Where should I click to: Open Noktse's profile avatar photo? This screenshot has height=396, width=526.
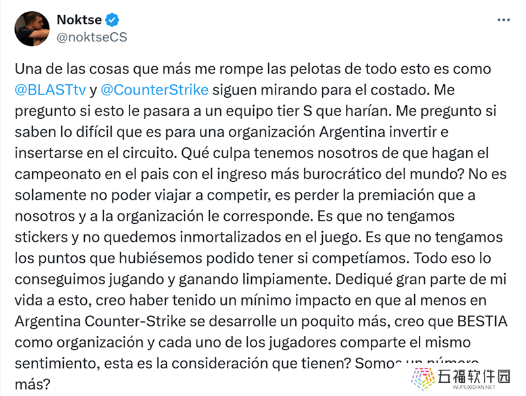[x=32, y=28]
